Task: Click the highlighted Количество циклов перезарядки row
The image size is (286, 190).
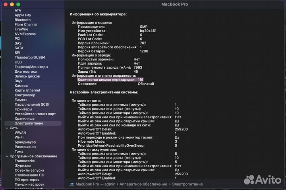Action: click(x=110, y=80)
